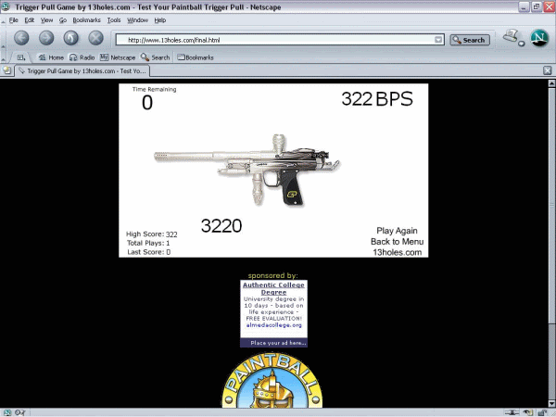Screen dimensions: 556x417
Task: Click Play Again in the game
Action: pyautogui.click(x=397, y=231)
